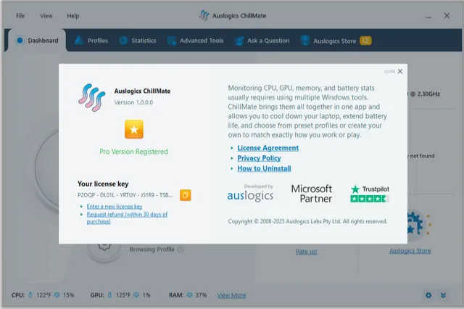464x309 pixels.
Task: Click the Microsoft Partner logo
Action: click(312, 194)
